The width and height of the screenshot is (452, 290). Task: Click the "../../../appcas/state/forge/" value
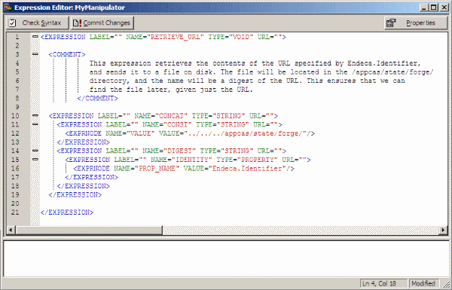click(246, 133)
